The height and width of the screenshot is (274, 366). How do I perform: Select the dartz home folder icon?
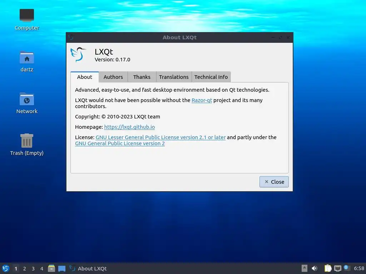coord(27,61)
